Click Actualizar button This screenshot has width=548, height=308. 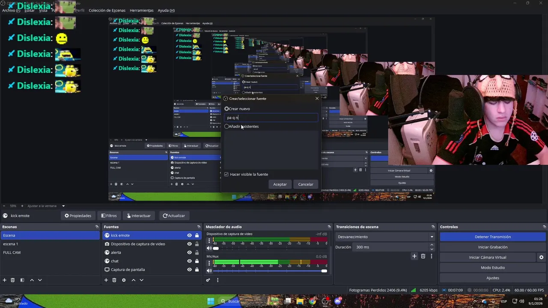(x=174, y=216)
